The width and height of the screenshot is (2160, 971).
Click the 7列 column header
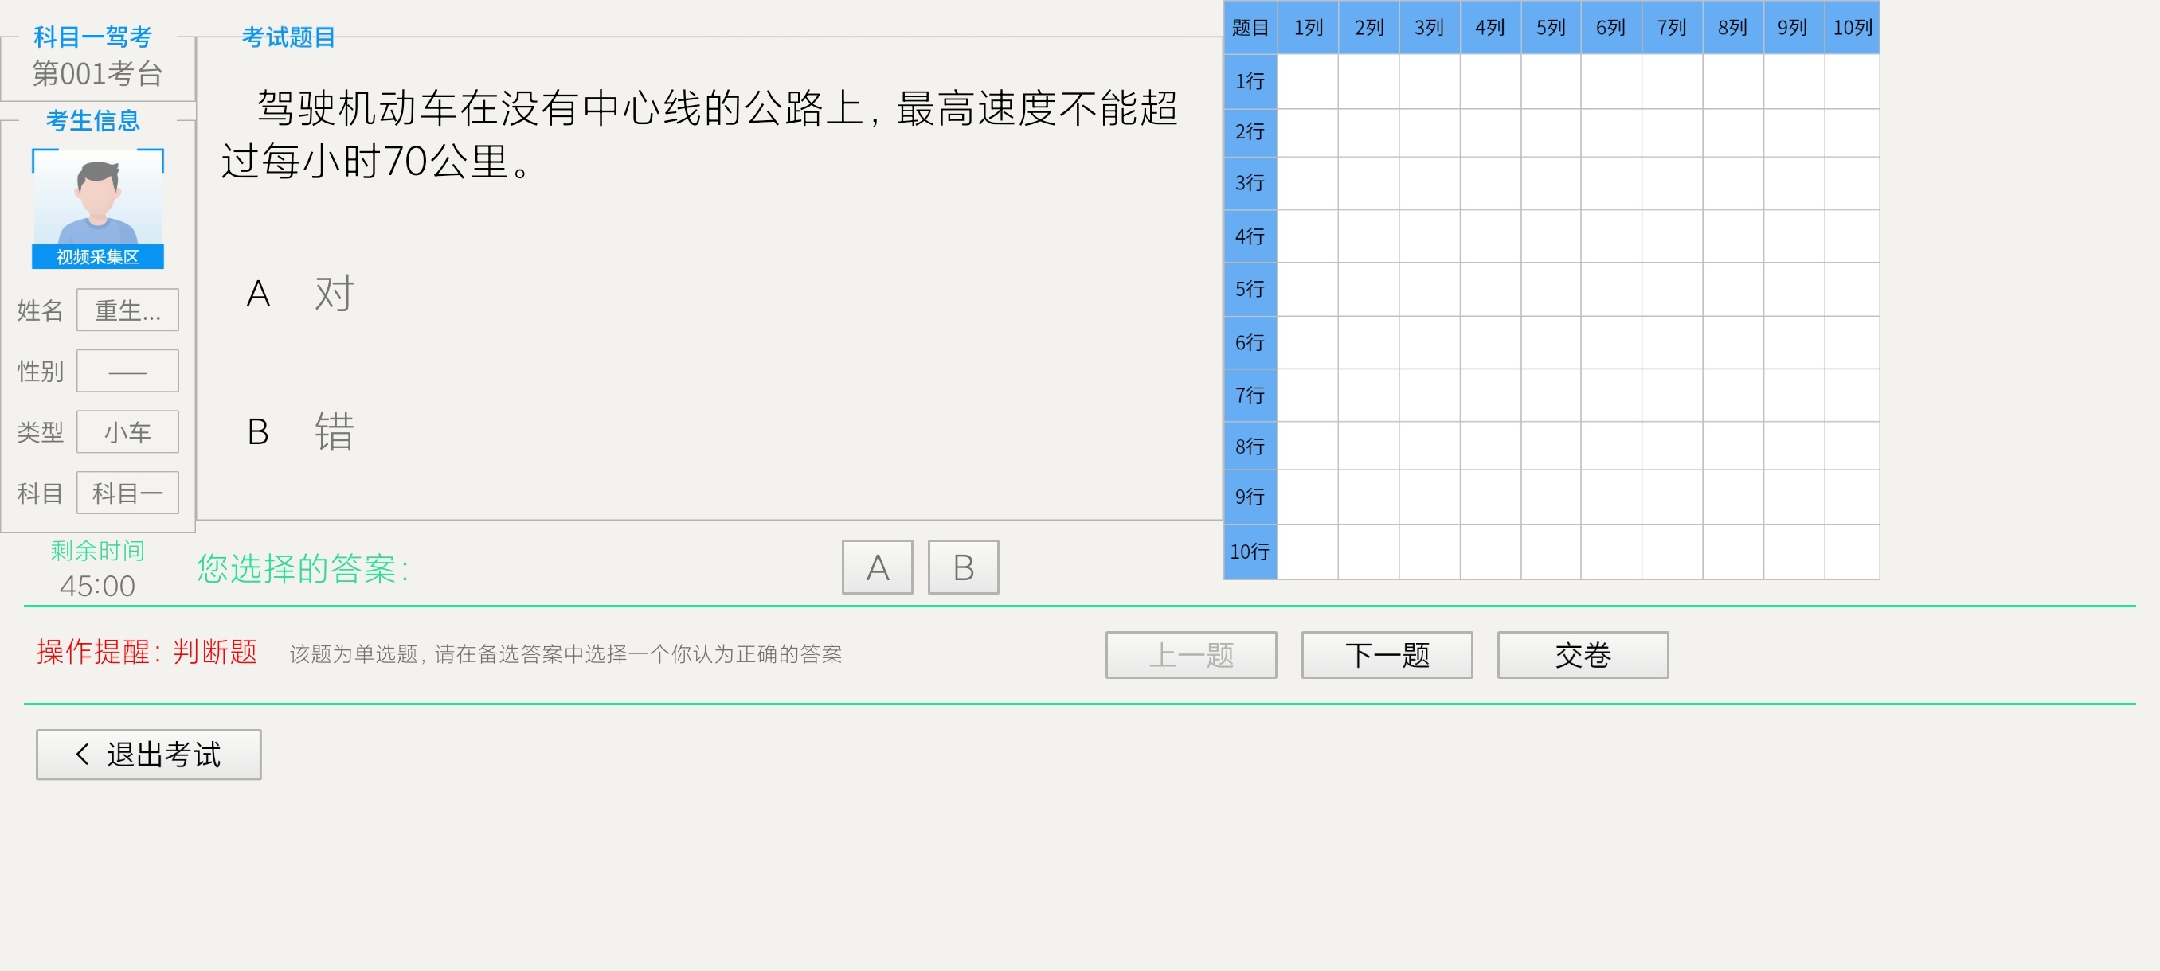coord(1672,28)
